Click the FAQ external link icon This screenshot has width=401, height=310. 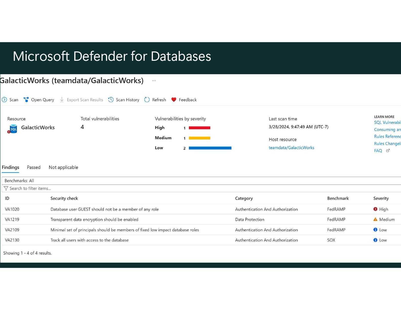pyautogui.click(x=388, y=151)
